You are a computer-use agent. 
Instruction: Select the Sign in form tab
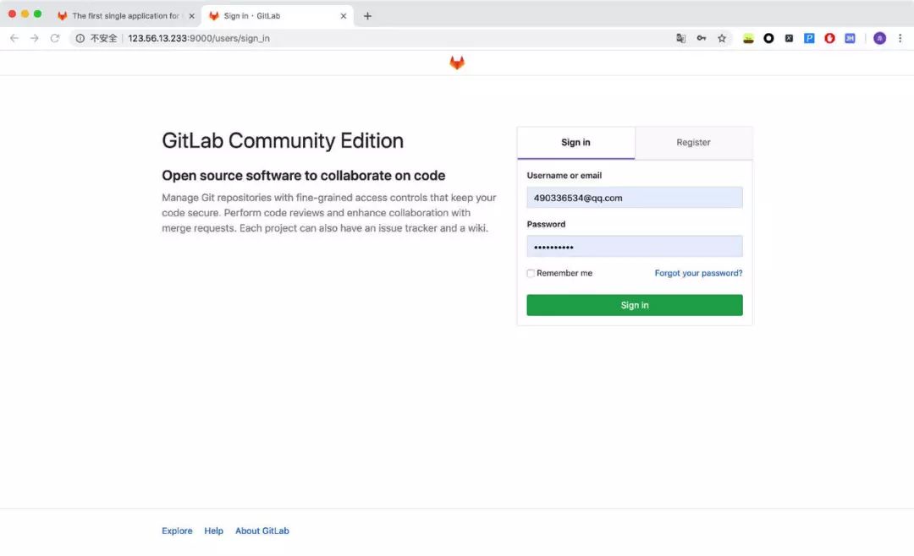[576, 143]
